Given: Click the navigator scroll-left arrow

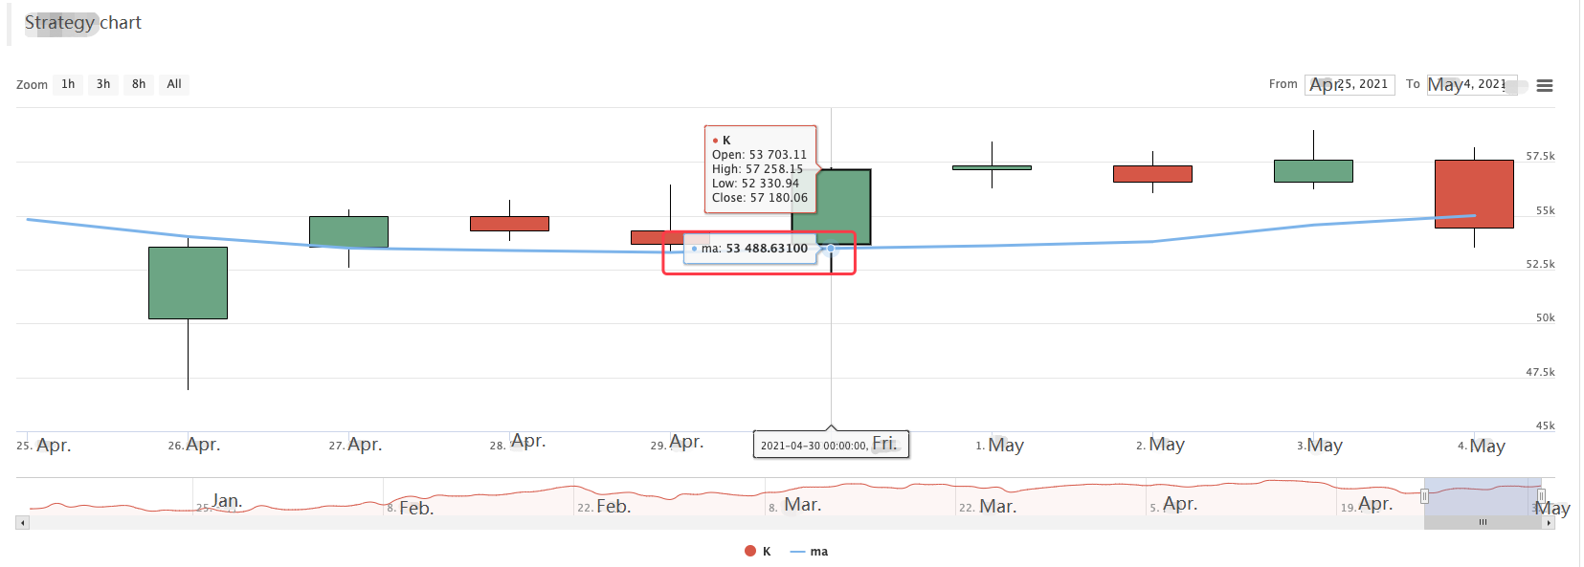Looking at the screenshot, I should coord(23,523).
